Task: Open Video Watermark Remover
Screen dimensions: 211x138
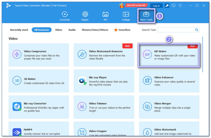Action: coord(104,55)
